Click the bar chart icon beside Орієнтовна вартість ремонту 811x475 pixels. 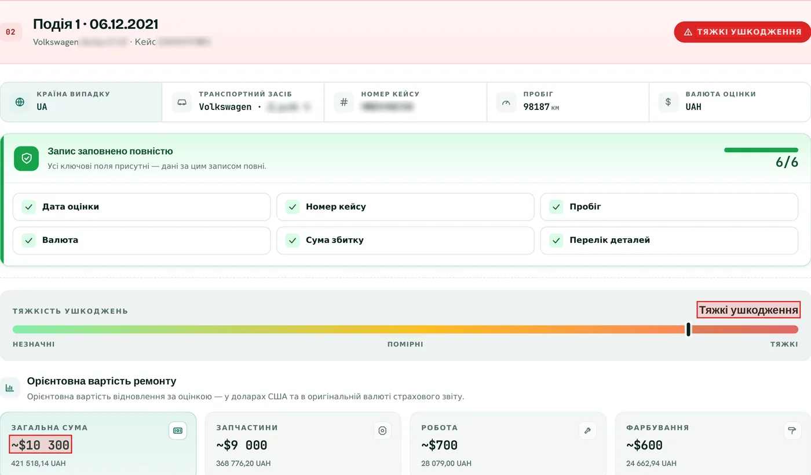tap(10, 388)
